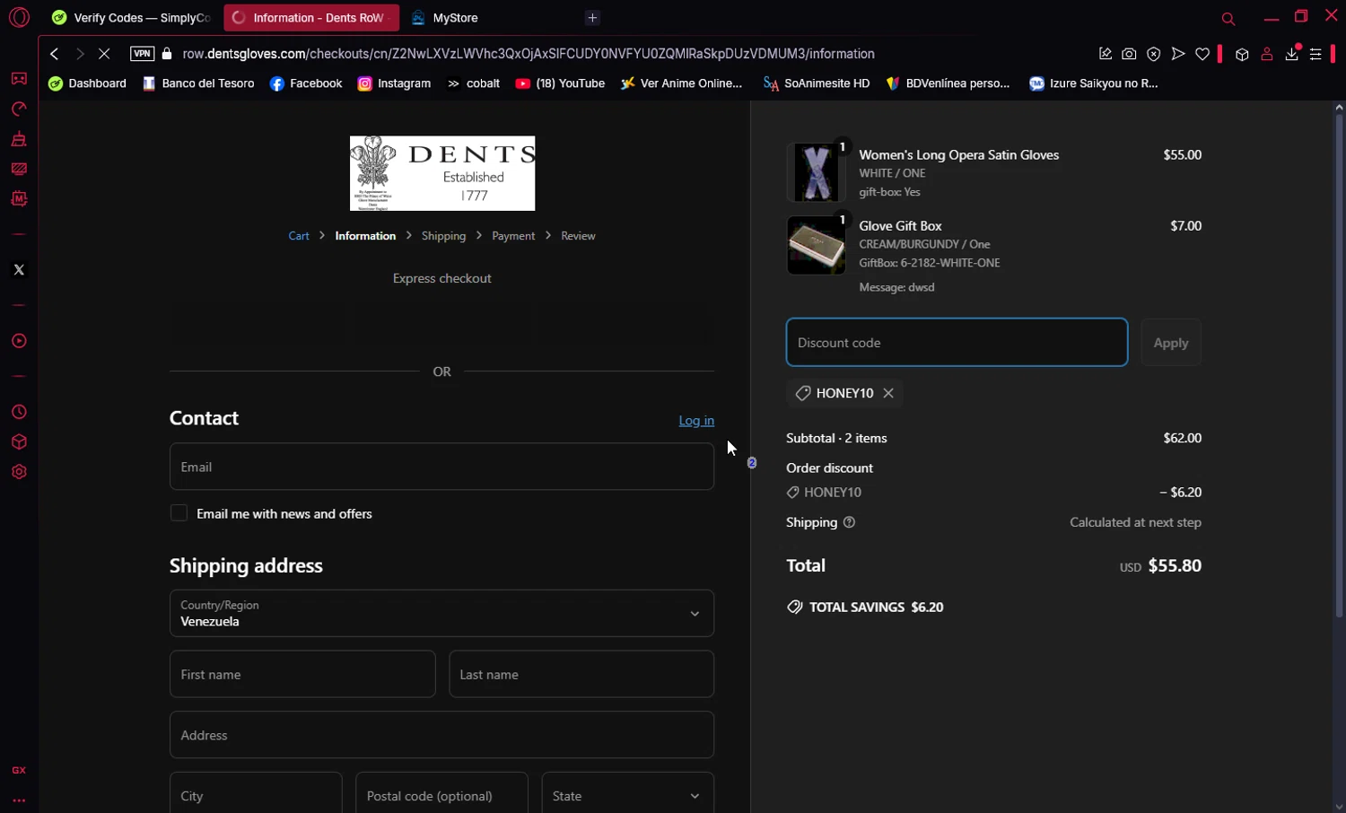The image size is (1346, 813).
Task: Take a snapshot with camera icon
Action: point(1129,54)
